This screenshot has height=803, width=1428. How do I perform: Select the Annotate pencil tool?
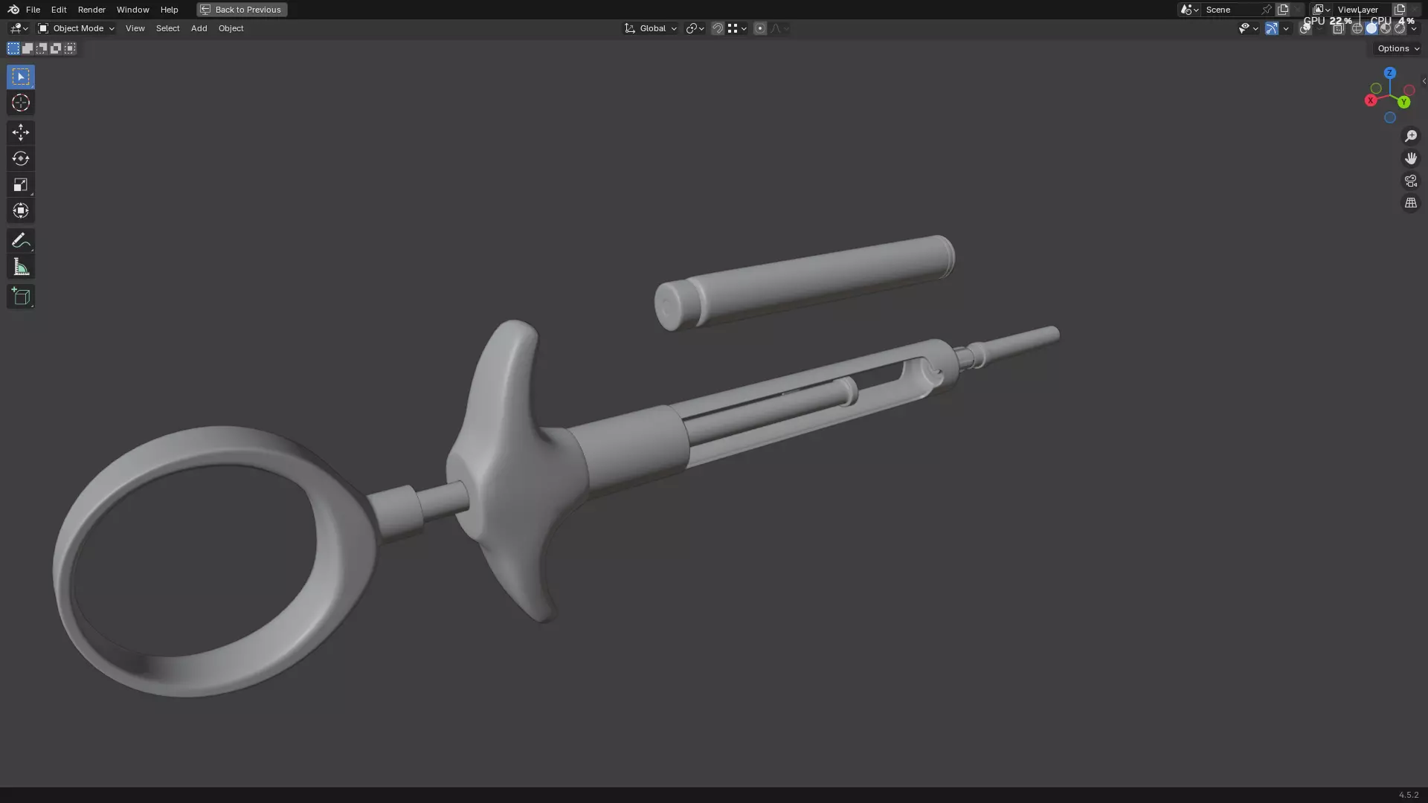click(20, 240)
